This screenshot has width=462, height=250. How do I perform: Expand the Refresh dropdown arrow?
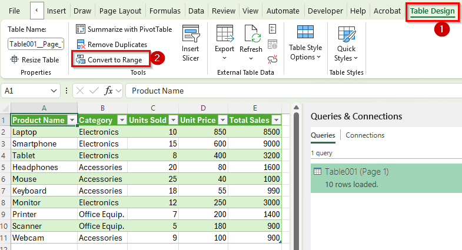251,58
